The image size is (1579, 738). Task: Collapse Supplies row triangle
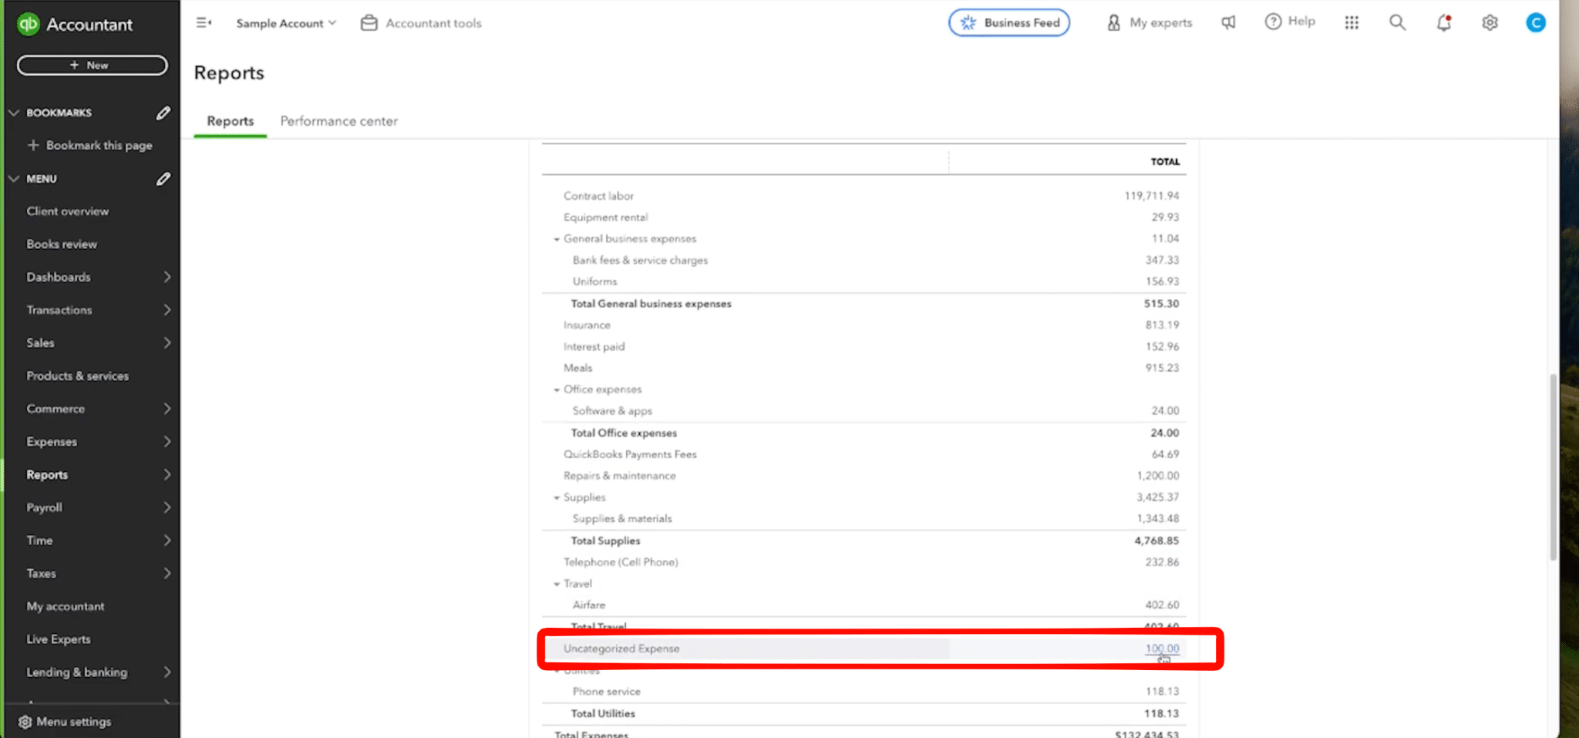point(557,497)
